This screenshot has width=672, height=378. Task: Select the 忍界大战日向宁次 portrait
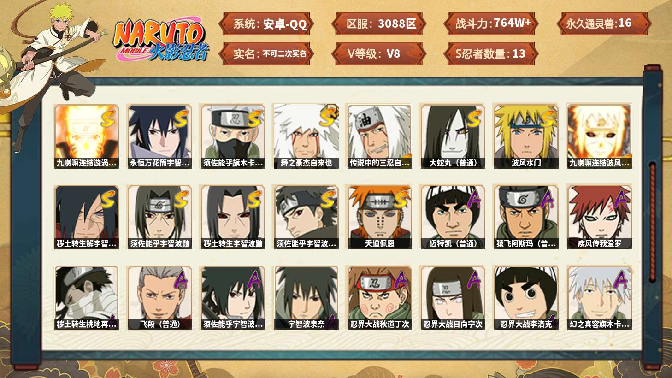click(x=453, y=298)
